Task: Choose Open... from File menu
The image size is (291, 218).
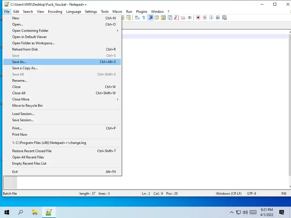Action: click(x=62, y=24)
